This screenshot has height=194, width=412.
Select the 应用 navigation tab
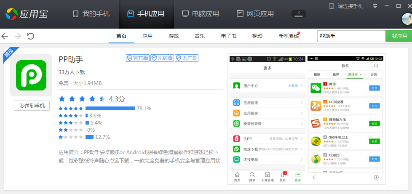147,36
